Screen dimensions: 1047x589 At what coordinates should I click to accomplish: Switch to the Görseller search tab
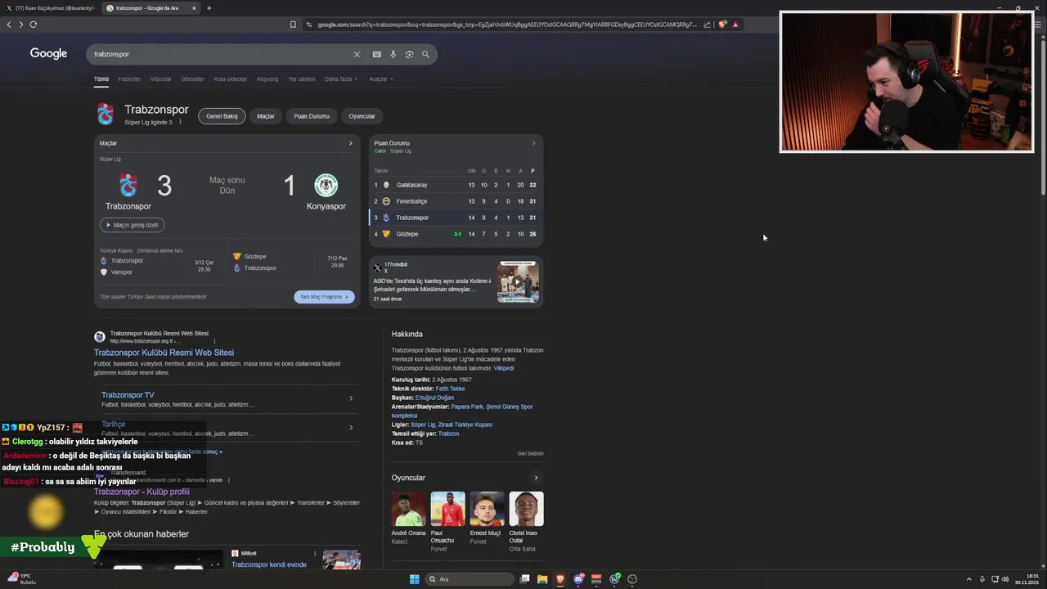192,79
